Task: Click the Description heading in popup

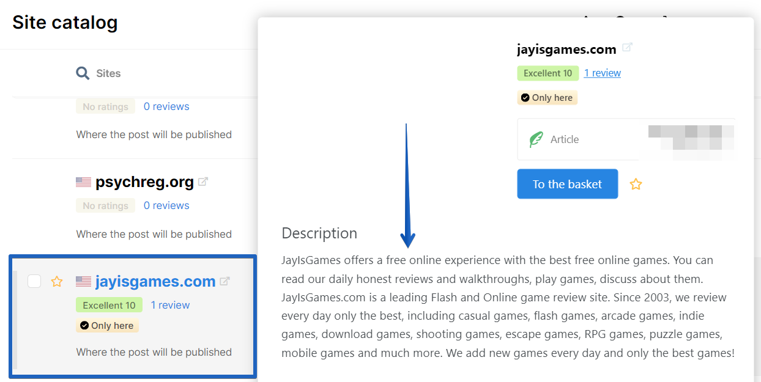Action: [319, 233]
